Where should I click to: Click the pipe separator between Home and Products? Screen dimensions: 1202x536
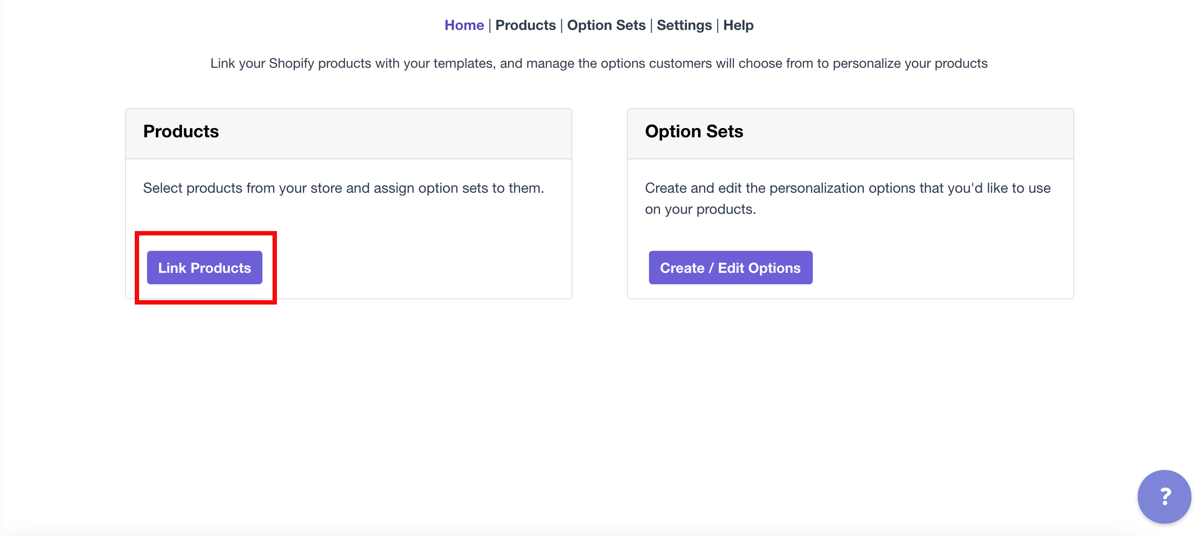click(x=490, y=26)
